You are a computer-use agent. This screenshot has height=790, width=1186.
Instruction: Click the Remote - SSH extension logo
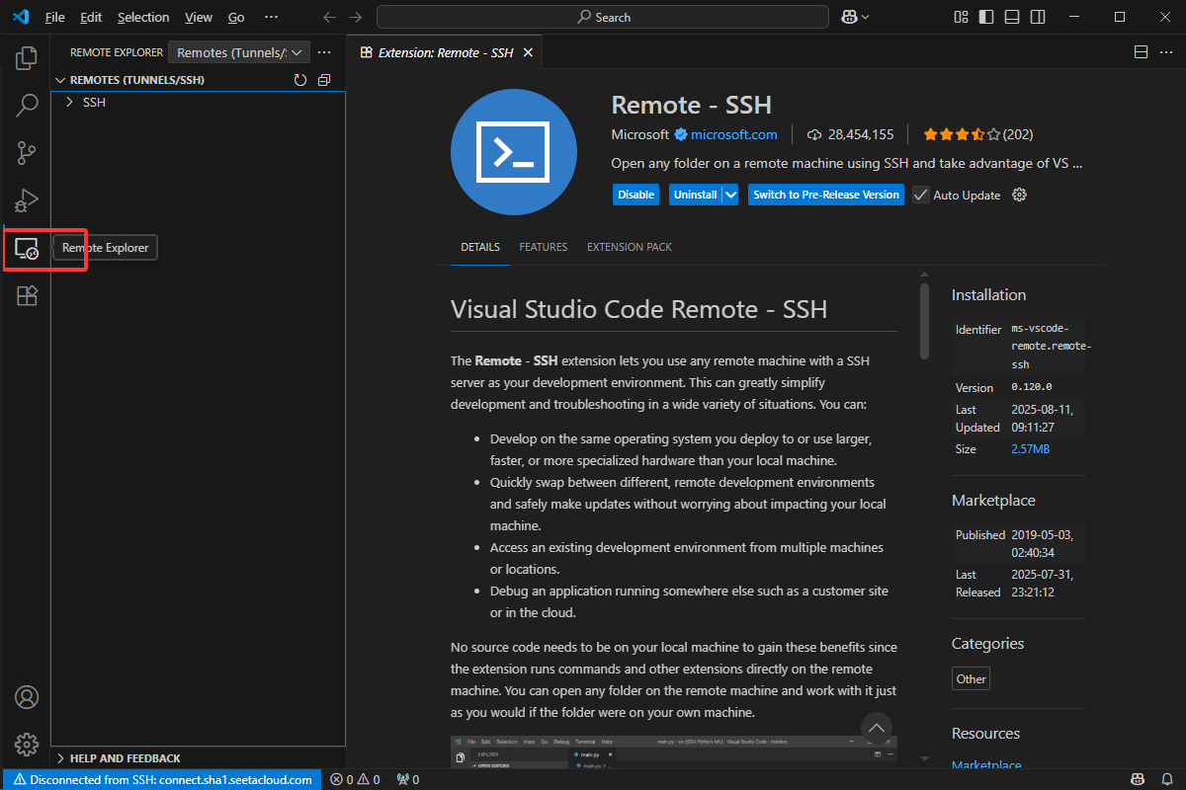[x=514, y=151]
